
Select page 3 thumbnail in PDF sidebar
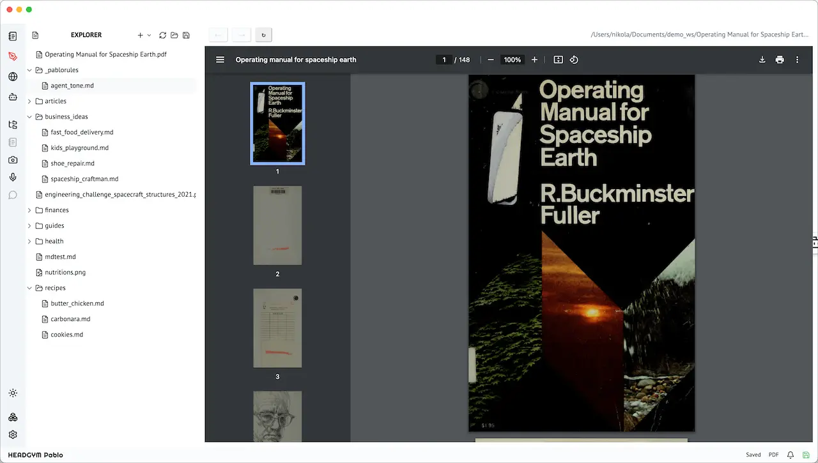(277, 328)
